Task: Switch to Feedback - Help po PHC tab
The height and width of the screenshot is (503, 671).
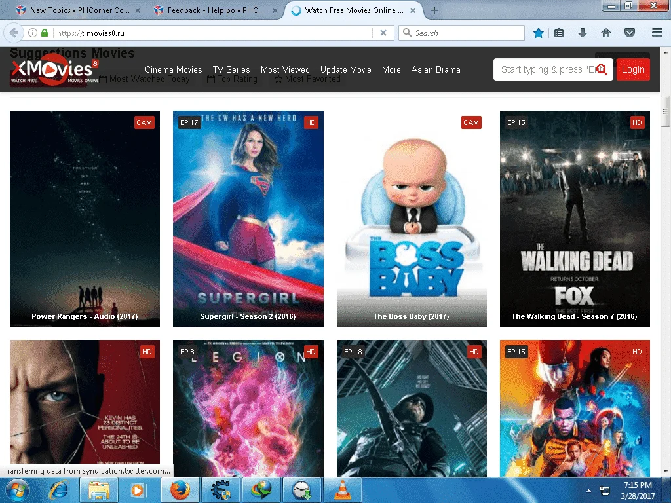Action: [x=215, y=10]
